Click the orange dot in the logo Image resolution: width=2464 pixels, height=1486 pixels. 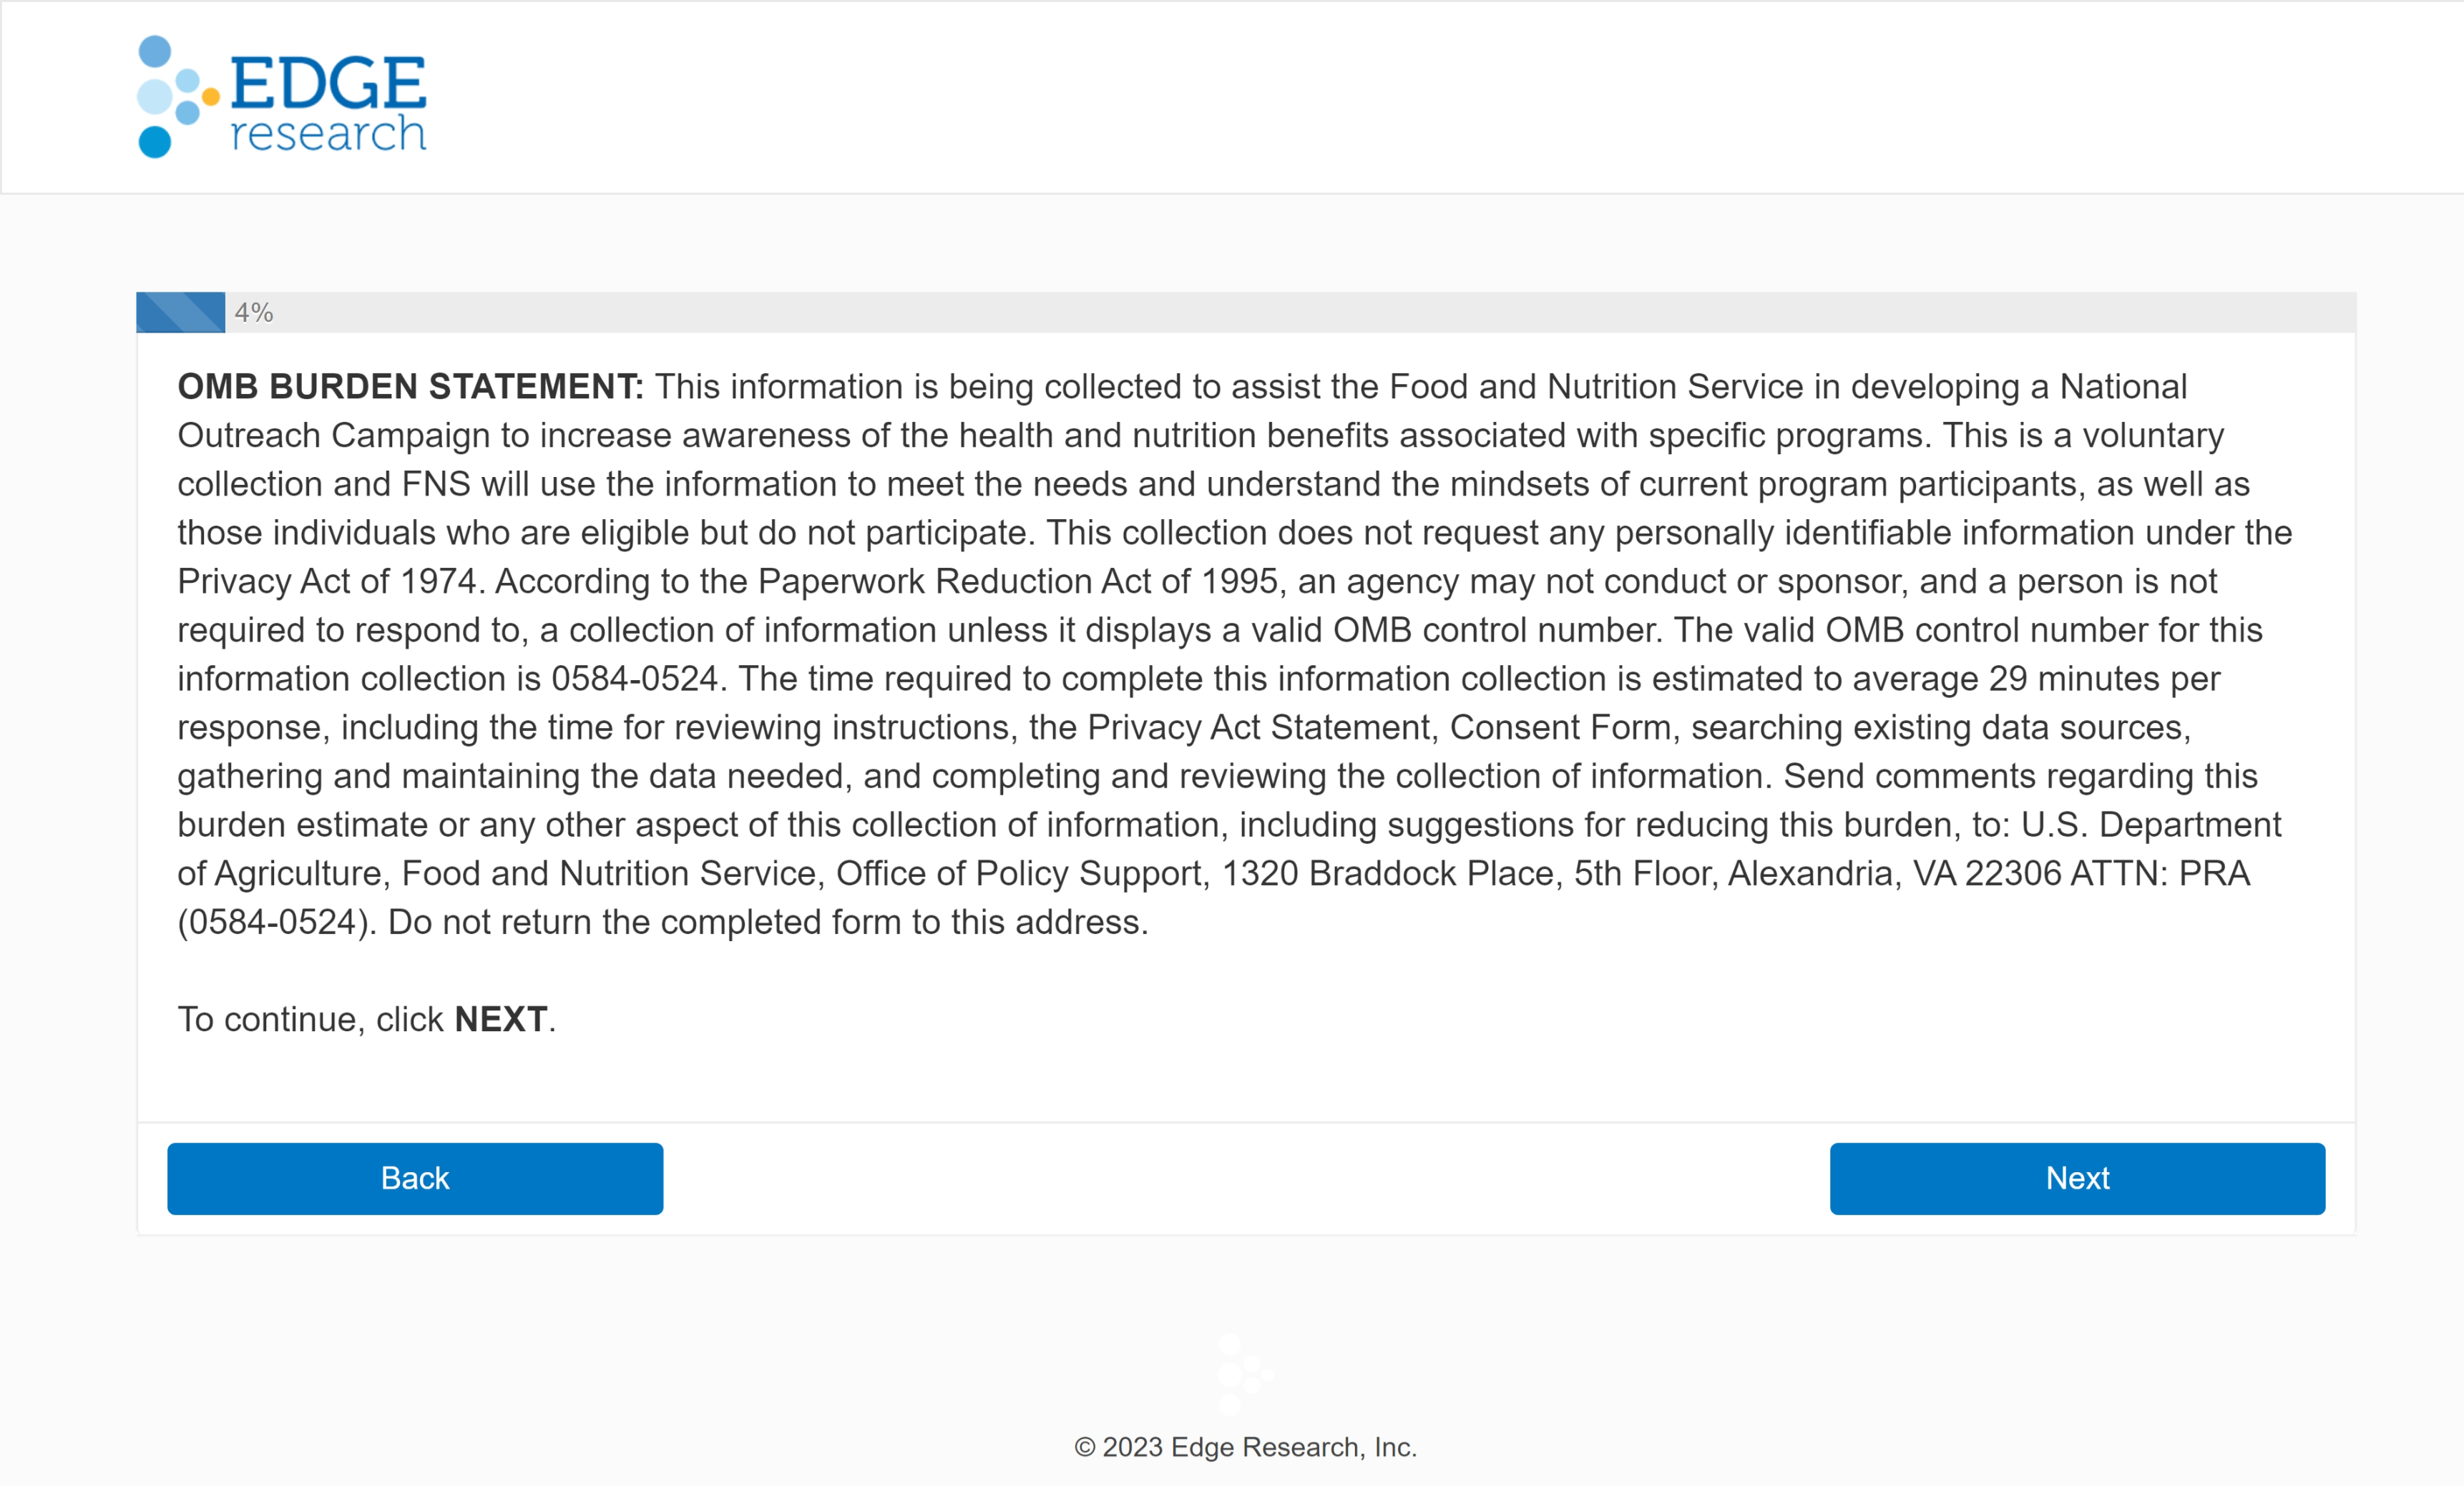click(211, 97)
